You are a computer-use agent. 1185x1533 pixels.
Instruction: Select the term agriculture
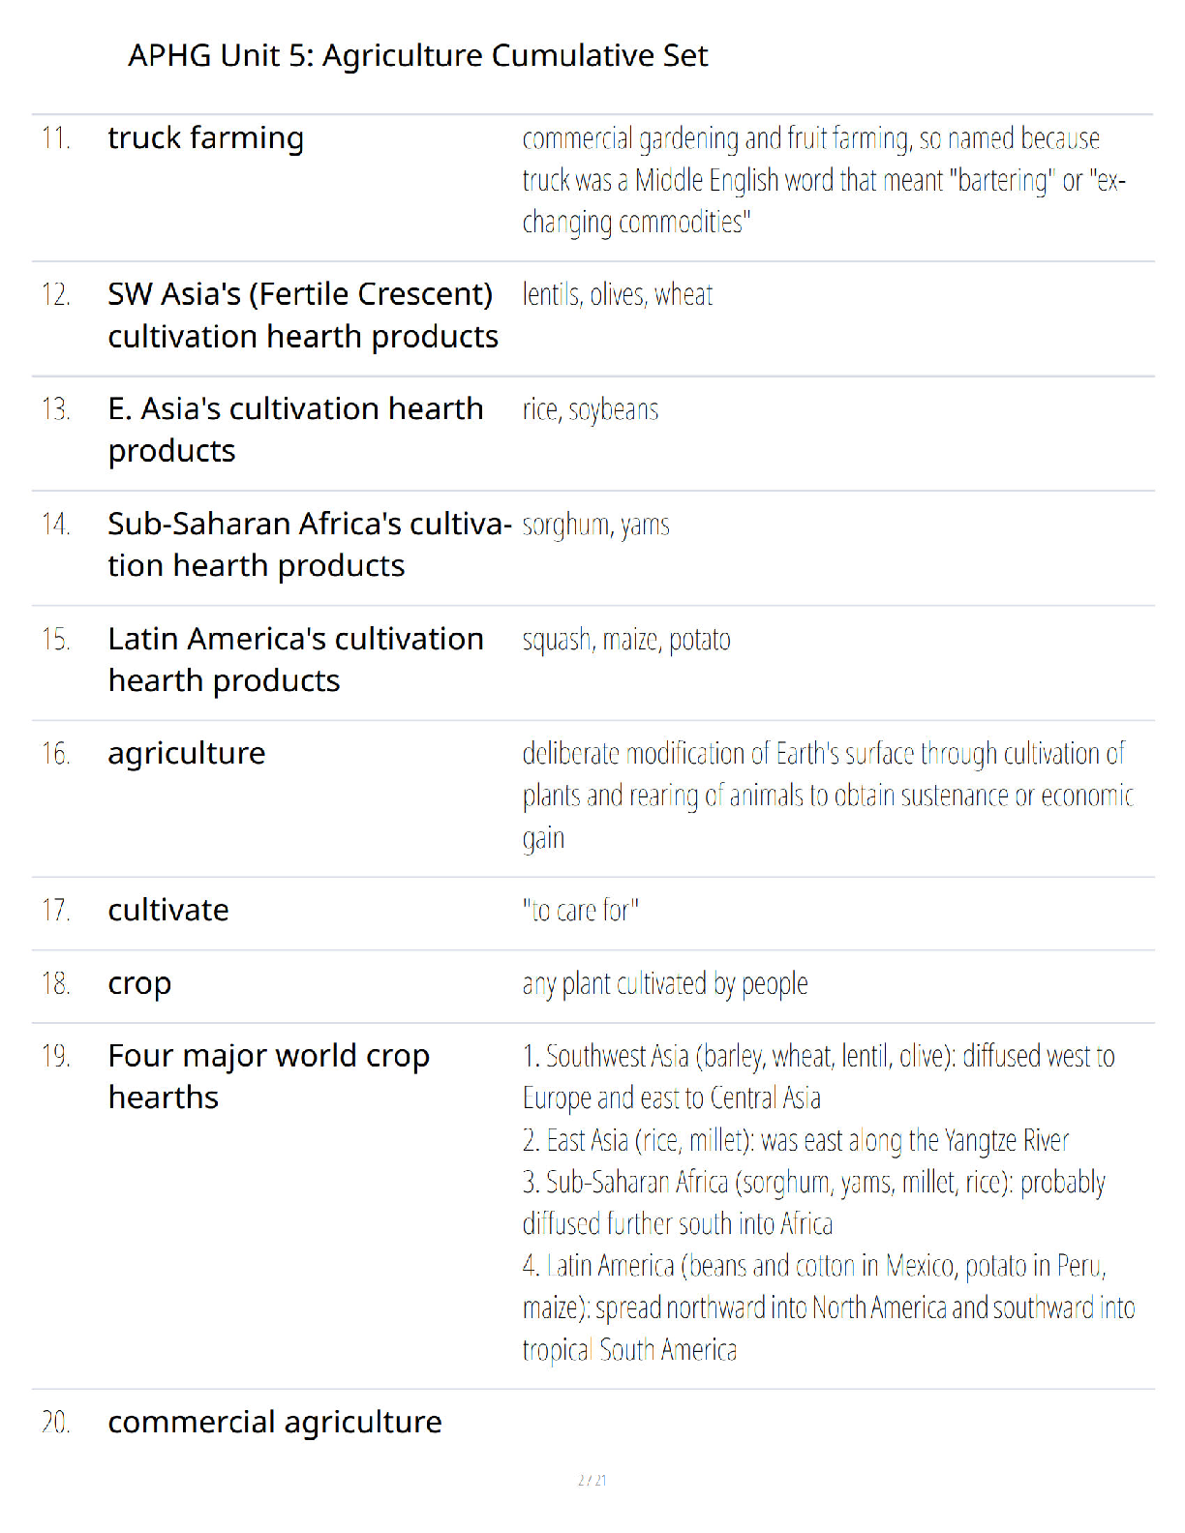click(187, 753)
